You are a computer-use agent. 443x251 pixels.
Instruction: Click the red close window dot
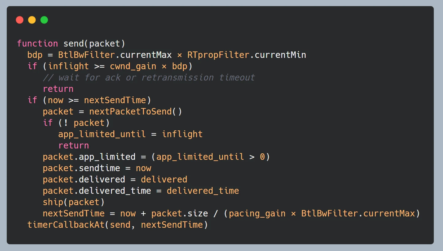(x=20, y=20)
